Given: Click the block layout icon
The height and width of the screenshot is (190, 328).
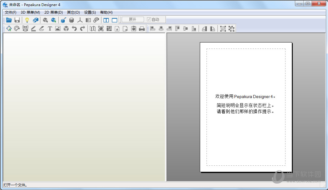Looking at the screenshot, I should click(109, 29).
